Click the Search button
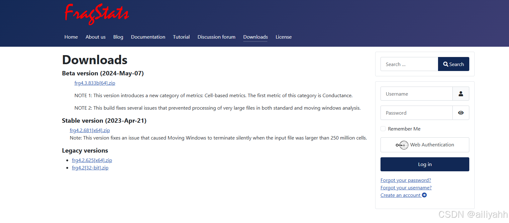The width and height of the screenshot is (509, 223). (453, 64)
